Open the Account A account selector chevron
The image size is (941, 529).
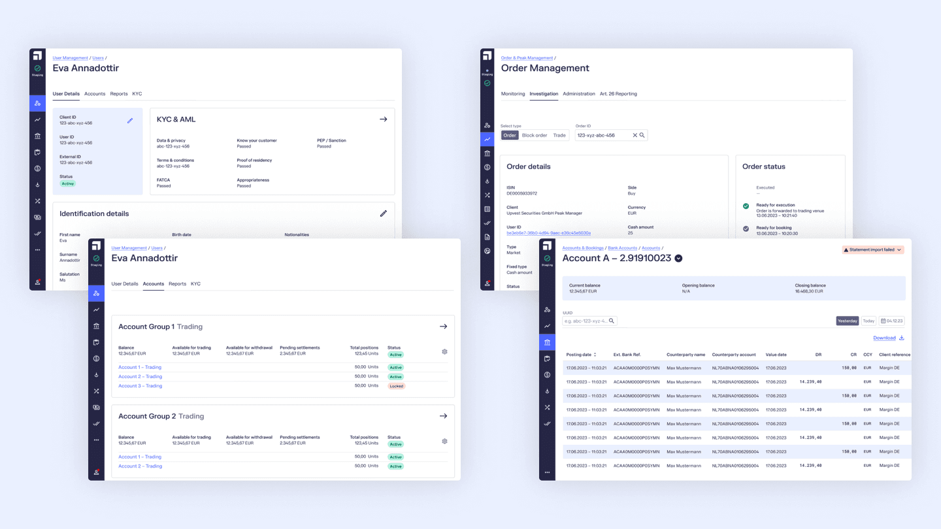[678, 258]
